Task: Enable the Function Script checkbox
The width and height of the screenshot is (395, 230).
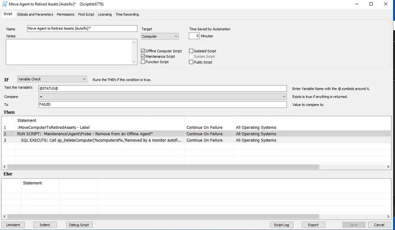Action: [x=143, y=62]
